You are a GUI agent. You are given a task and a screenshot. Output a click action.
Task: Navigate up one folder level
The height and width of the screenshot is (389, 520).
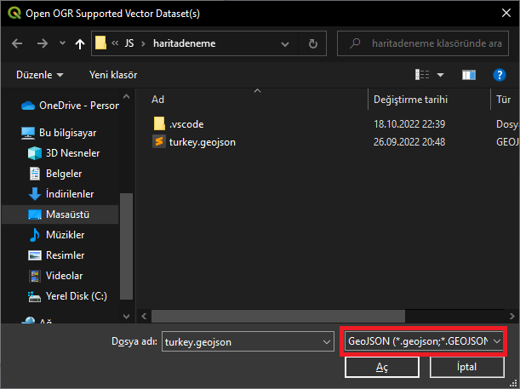(80, 43)
